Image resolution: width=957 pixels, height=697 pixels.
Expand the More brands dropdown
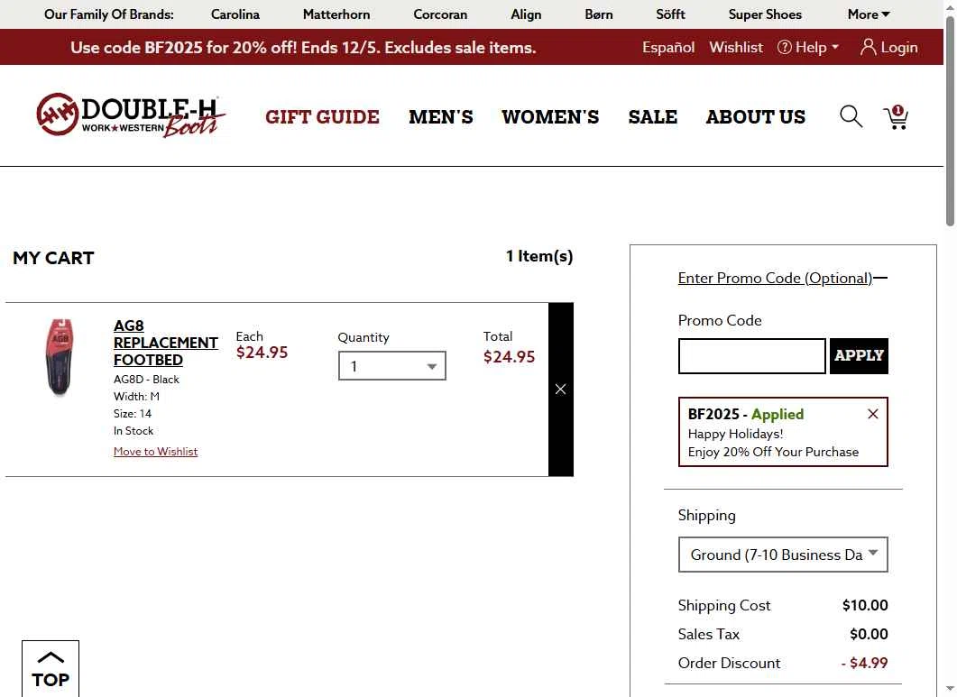pos(869,14)
